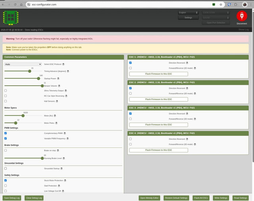Viewport: 254px width, 201px height.
Task: Click the Motor Kv slider handle
Action: pos(23,116)
